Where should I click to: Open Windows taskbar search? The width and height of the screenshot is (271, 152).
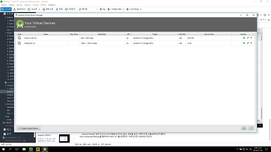[x=10, y=149]
